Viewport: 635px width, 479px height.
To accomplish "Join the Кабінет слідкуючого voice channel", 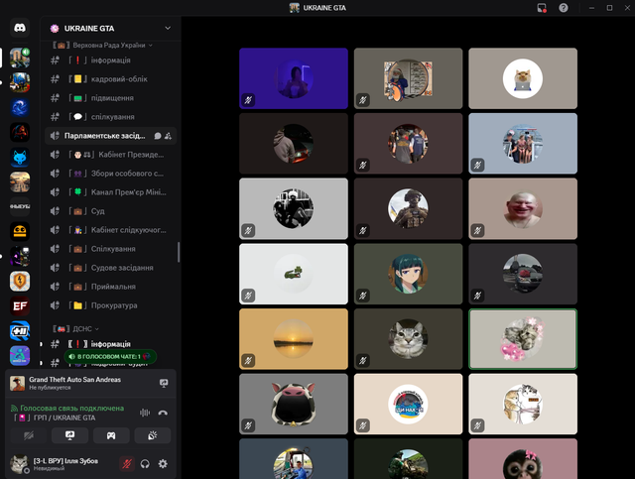I will (110, 230).
